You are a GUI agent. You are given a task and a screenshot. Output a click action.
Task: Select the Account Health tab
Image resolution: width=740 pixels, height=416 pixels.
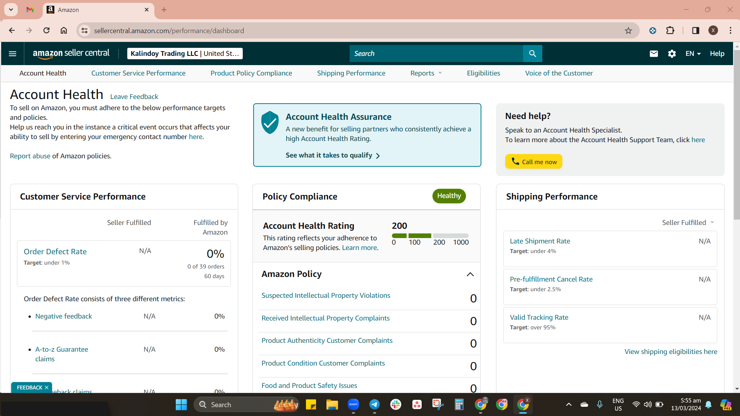tap(43, 73)
